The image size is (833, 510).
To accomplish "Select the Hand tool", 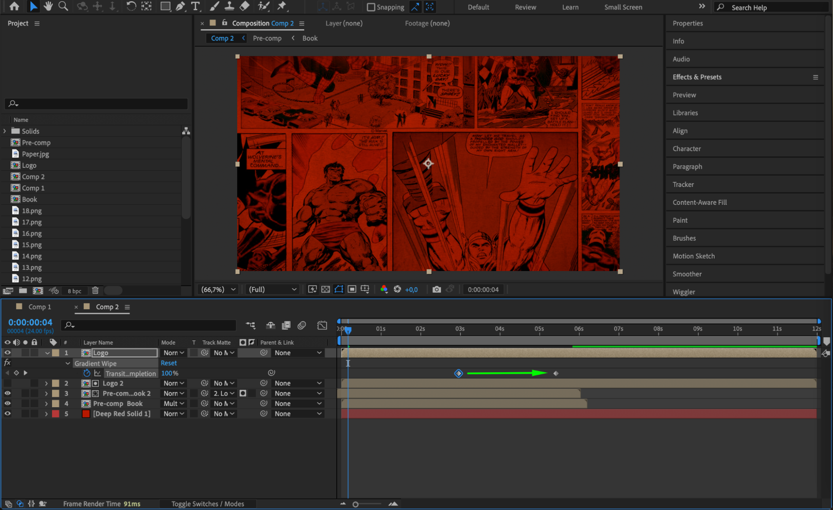I will [x=48, y=6].
